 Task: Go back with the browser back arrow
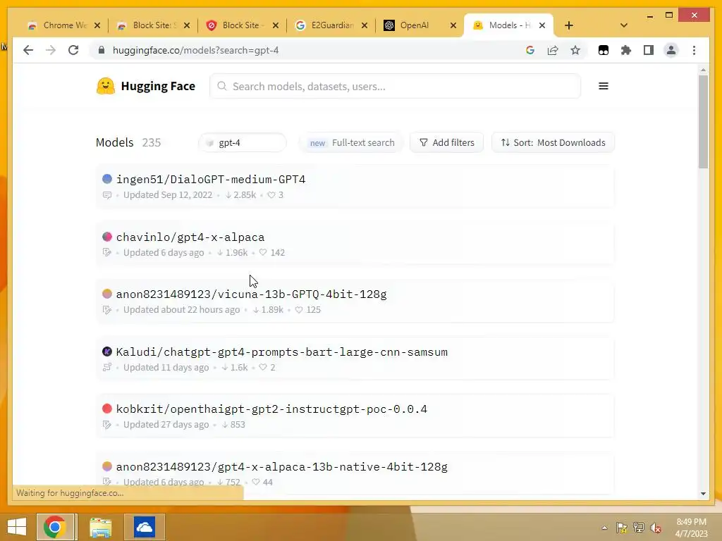tap(28, 50)
